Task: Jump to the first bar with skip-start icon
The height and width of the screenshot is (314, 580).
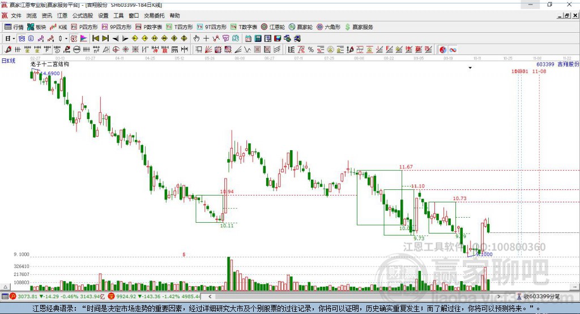Action: (95, 39)
